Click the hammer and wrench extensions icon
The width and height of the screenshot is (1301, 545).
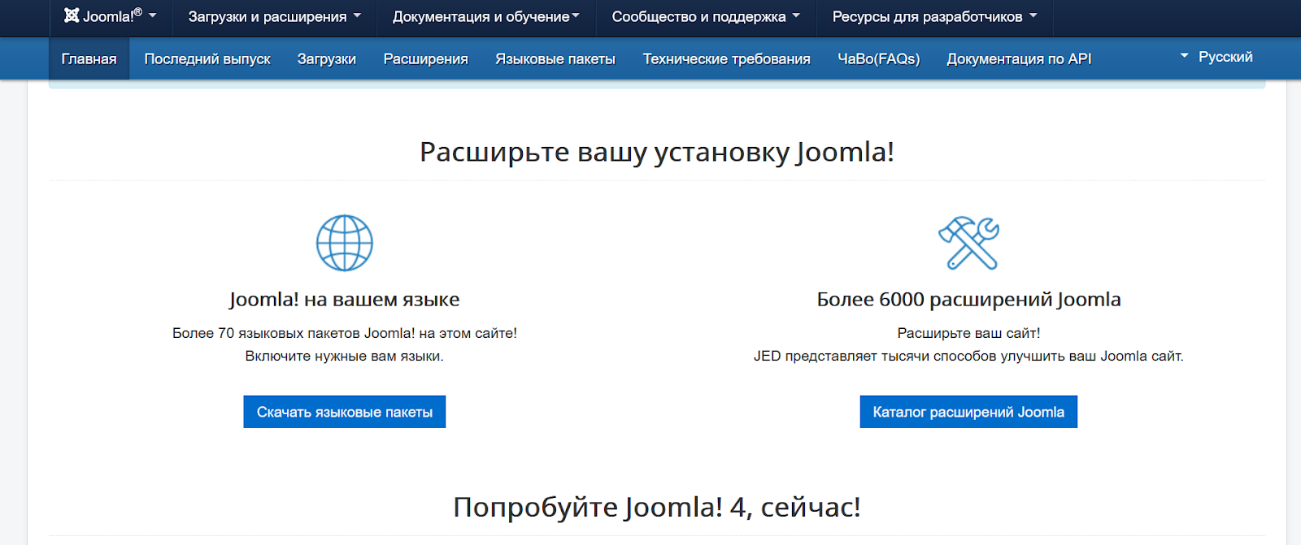pyautogui.click(x=968, y=243)
